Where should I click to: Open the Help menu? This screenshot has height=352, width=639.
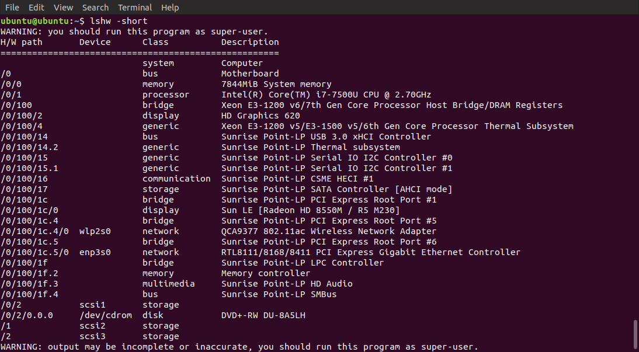170,8
